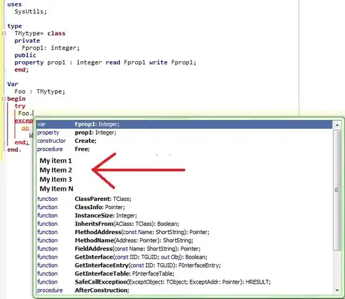Select GetInterfaceTable function entry

click(184, 273)
